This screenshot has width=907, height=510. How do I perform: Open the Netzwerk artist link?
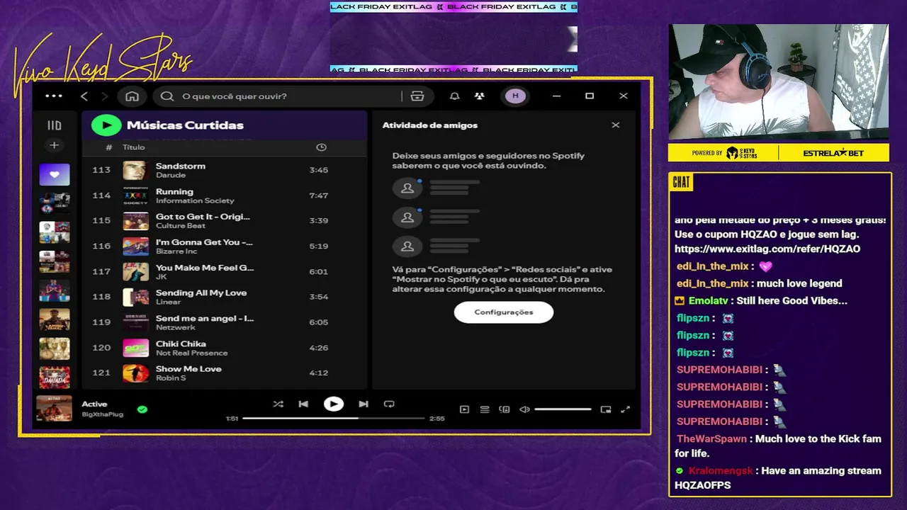click(175, 328)
